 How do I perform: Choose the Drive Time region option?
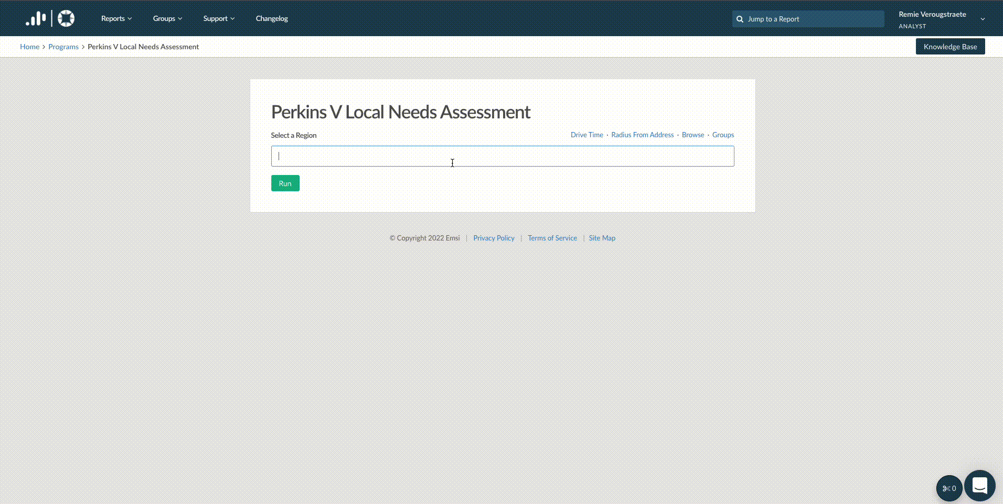(586, 135)
